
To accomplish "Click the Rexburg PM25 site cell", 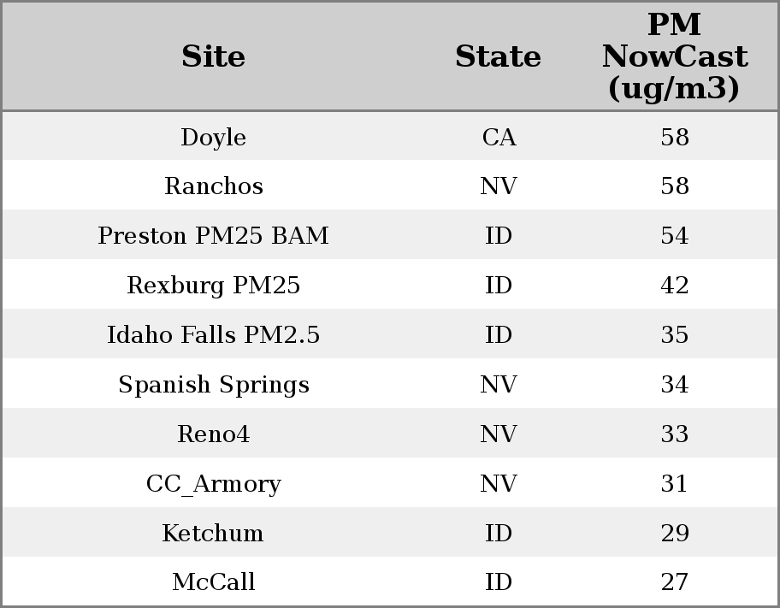I will (x=213, y=286).
